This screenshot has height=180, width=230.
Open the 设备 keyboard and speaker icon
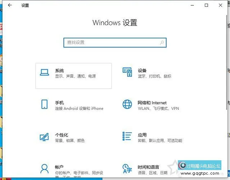[x=127, y=72]
